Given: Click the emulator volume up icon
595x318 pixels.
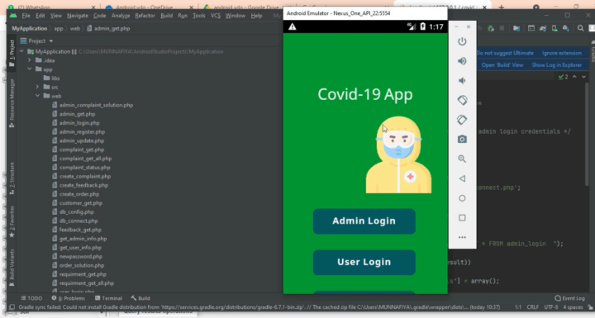Looking at the screenshot, I should coord(462,61).
